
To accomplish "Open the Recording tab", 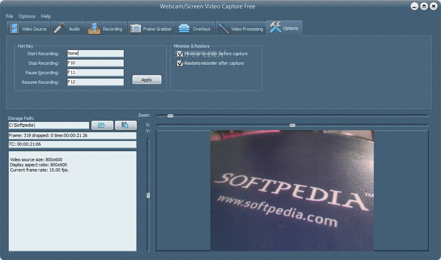I will tap(107, 29).
